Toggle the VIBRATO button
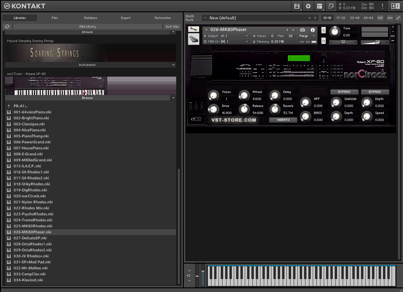Viewport: 403px width, 292px height. pyautogui.click(x=283, y=120)
